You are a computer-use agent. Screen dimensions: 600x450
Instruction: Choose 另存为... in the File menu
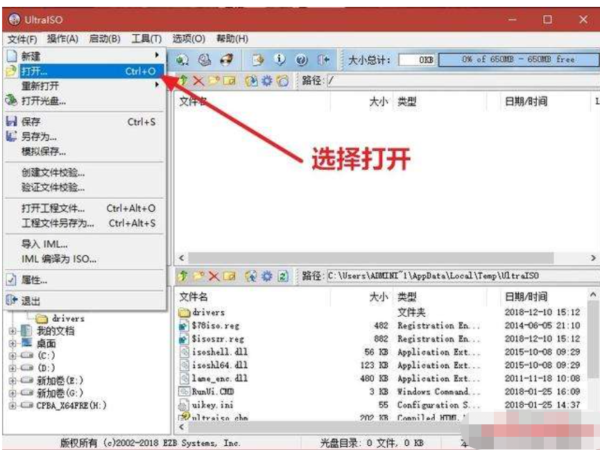[x=40, y=137]
